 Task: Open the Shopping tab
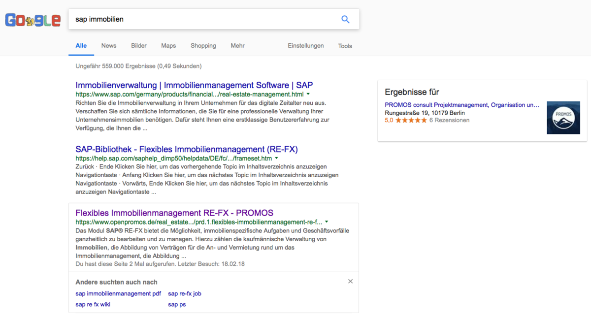click(203, 46)
